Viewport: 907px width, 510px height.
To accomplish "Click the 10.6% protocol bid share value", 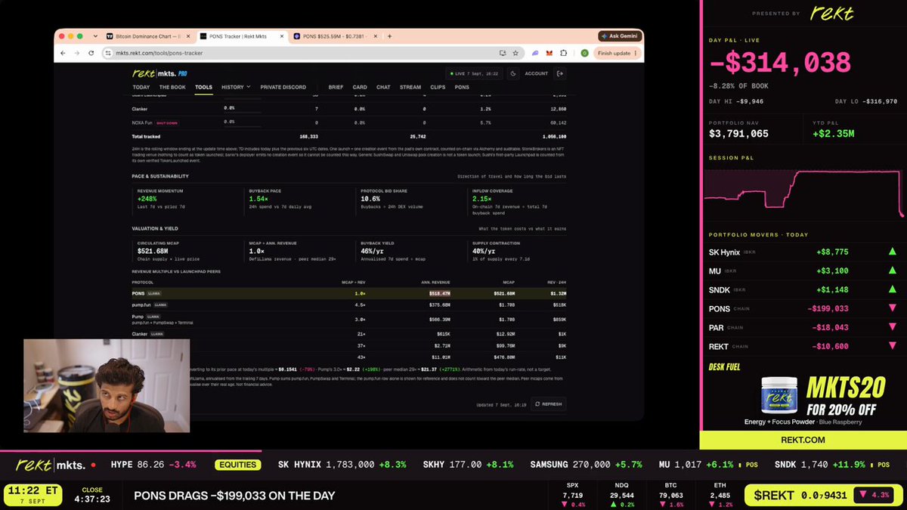I will pyautogui.click(x=370, y=198).
